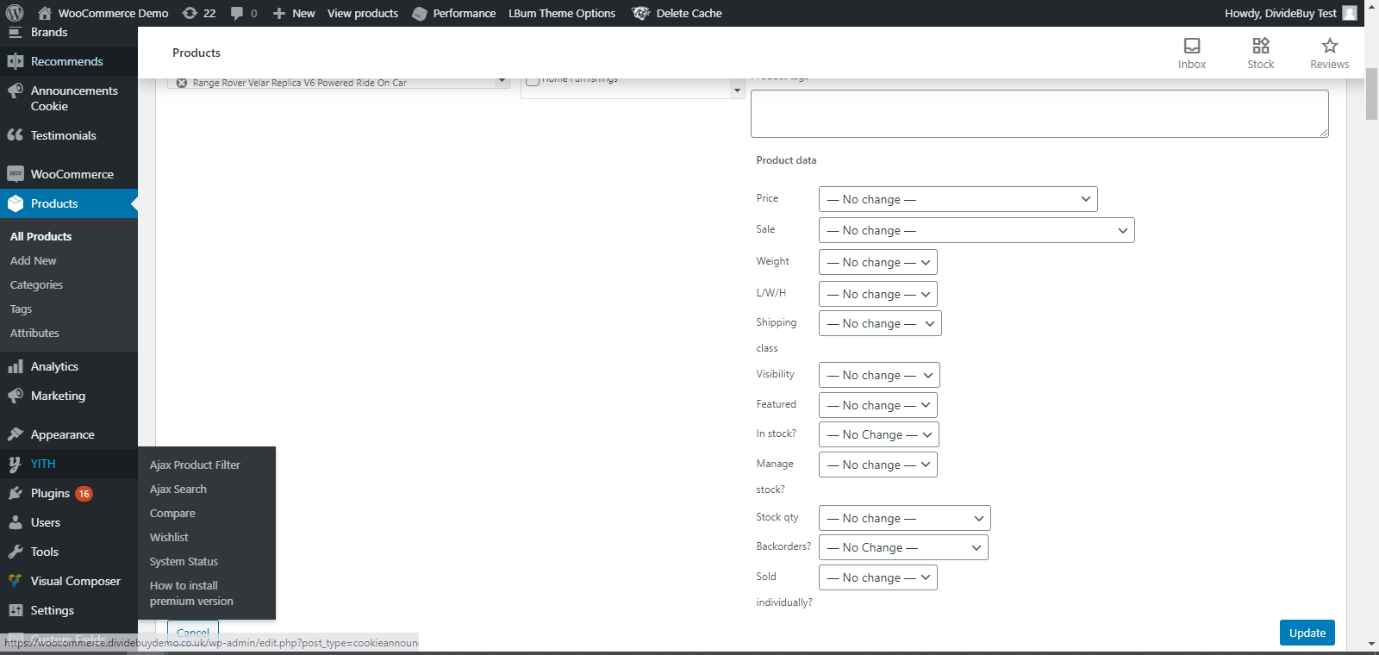Open the Visibility dropdown
Image resolution: width=1379 pixels, height=655 pixels.
click(878, 375)
